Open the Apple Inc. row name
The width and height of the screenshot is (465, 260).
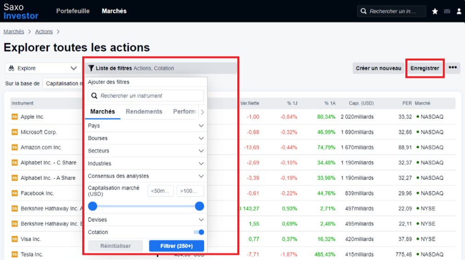[x=32, y=116]
